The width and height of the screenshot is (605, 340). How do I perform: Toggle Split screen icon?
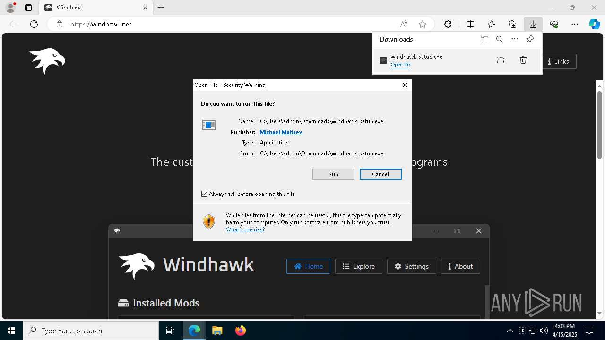[x=471, y=24]
